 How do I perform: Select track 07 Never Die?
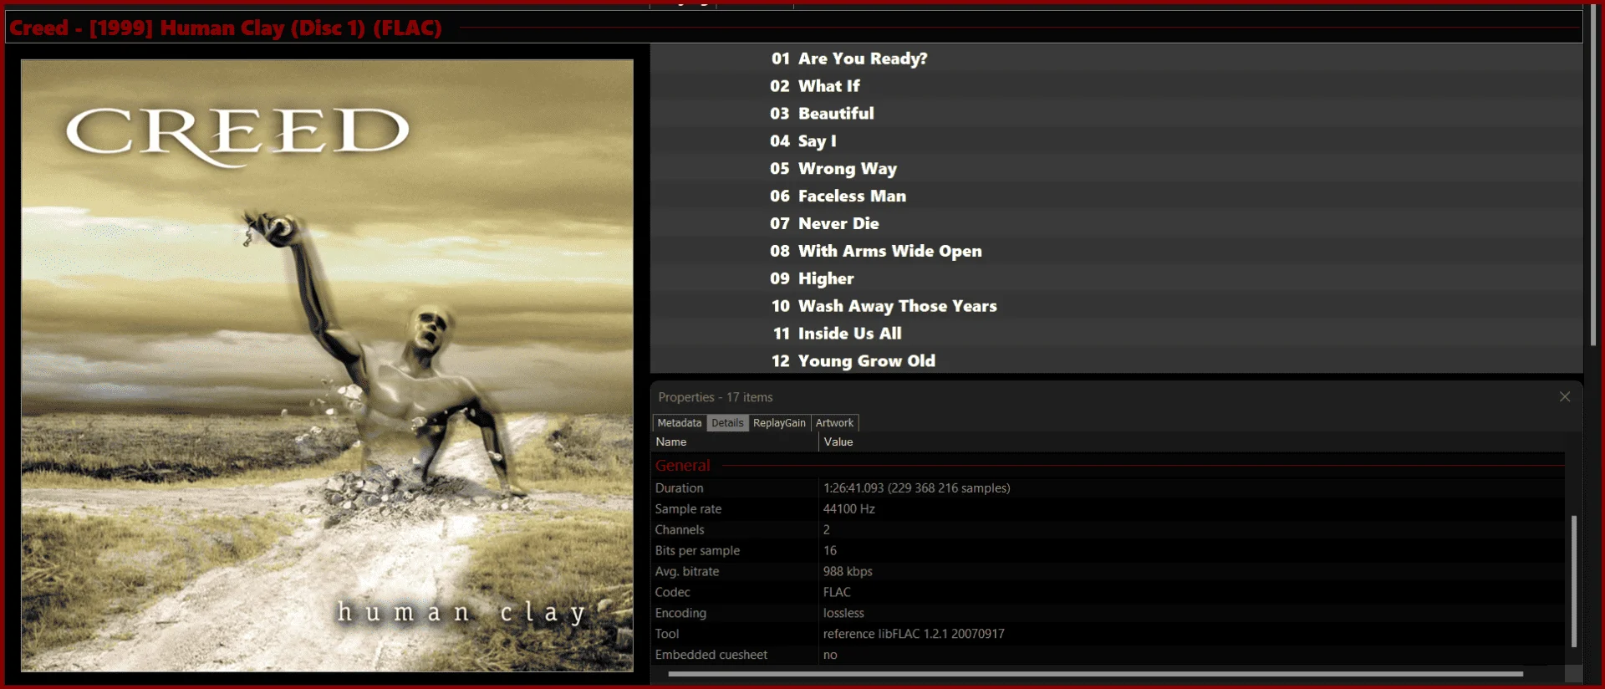tap(1117, 224)
